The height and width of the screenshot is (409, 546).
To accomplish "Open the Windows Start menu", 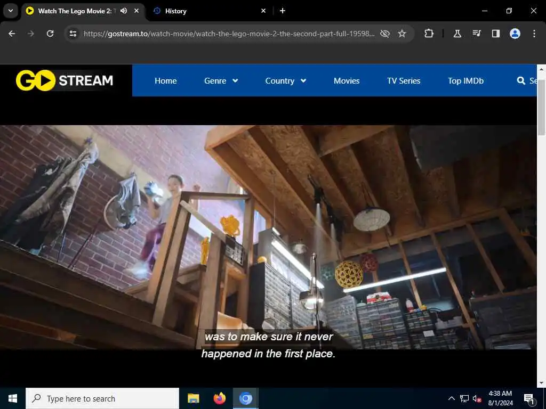I will [13, 398].
